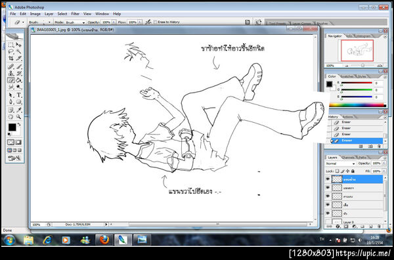This screenshot has height=260, width=394.
Task: Select the Slice tool
Action: click(18, 58)
